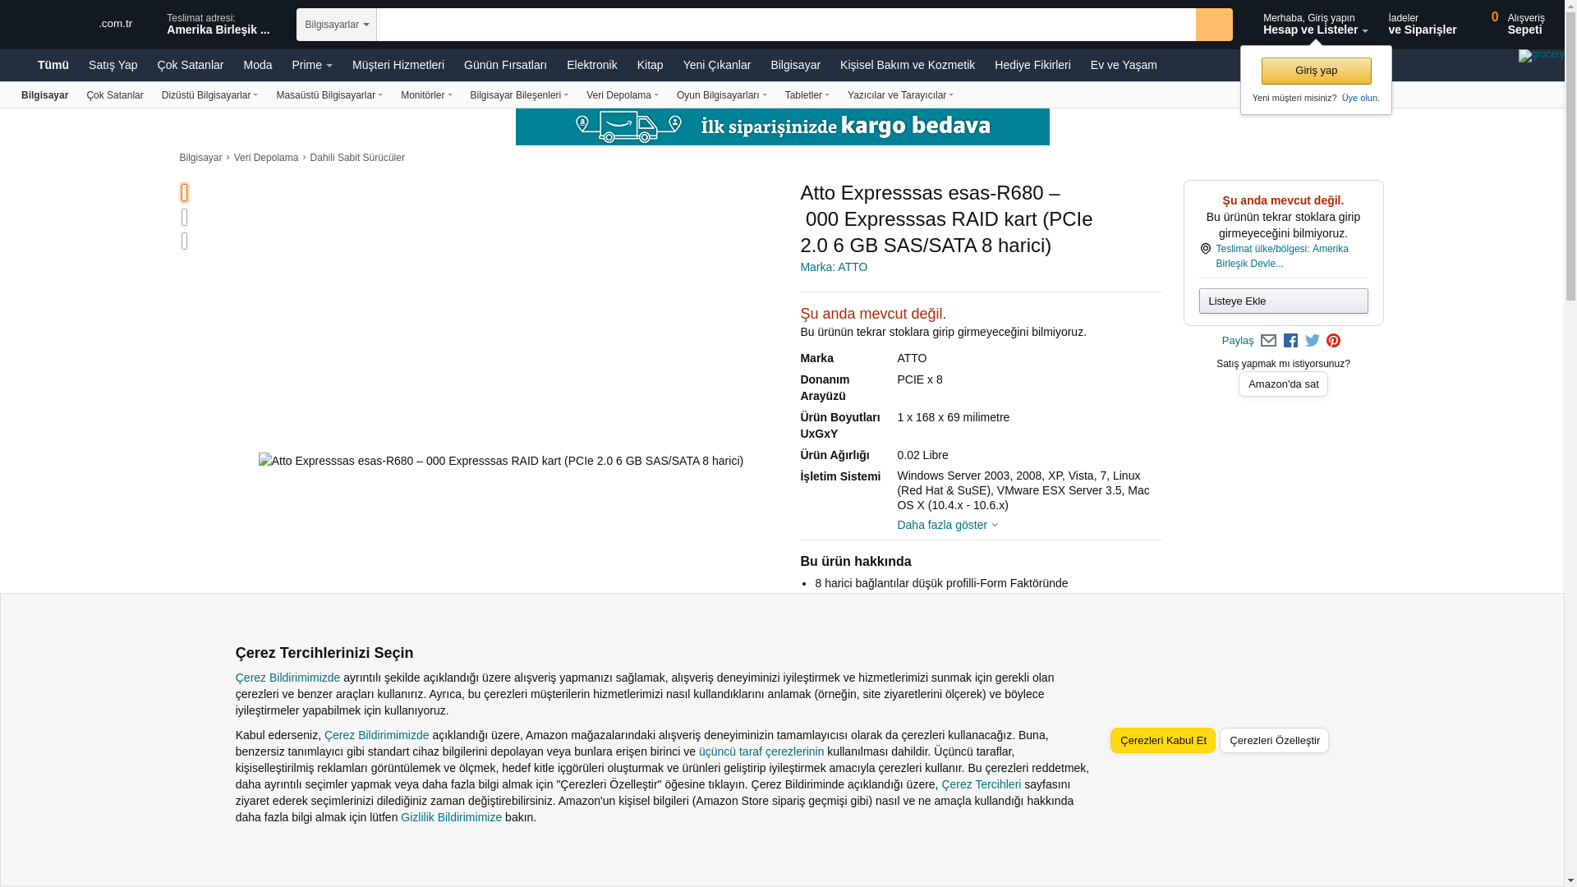The height and width of the screenshot is (887, 1577).
Task: Click the orange search button
Action: [x=1214, y=25]
